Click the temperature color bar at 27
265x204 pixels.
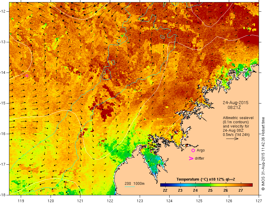[241, 185]
